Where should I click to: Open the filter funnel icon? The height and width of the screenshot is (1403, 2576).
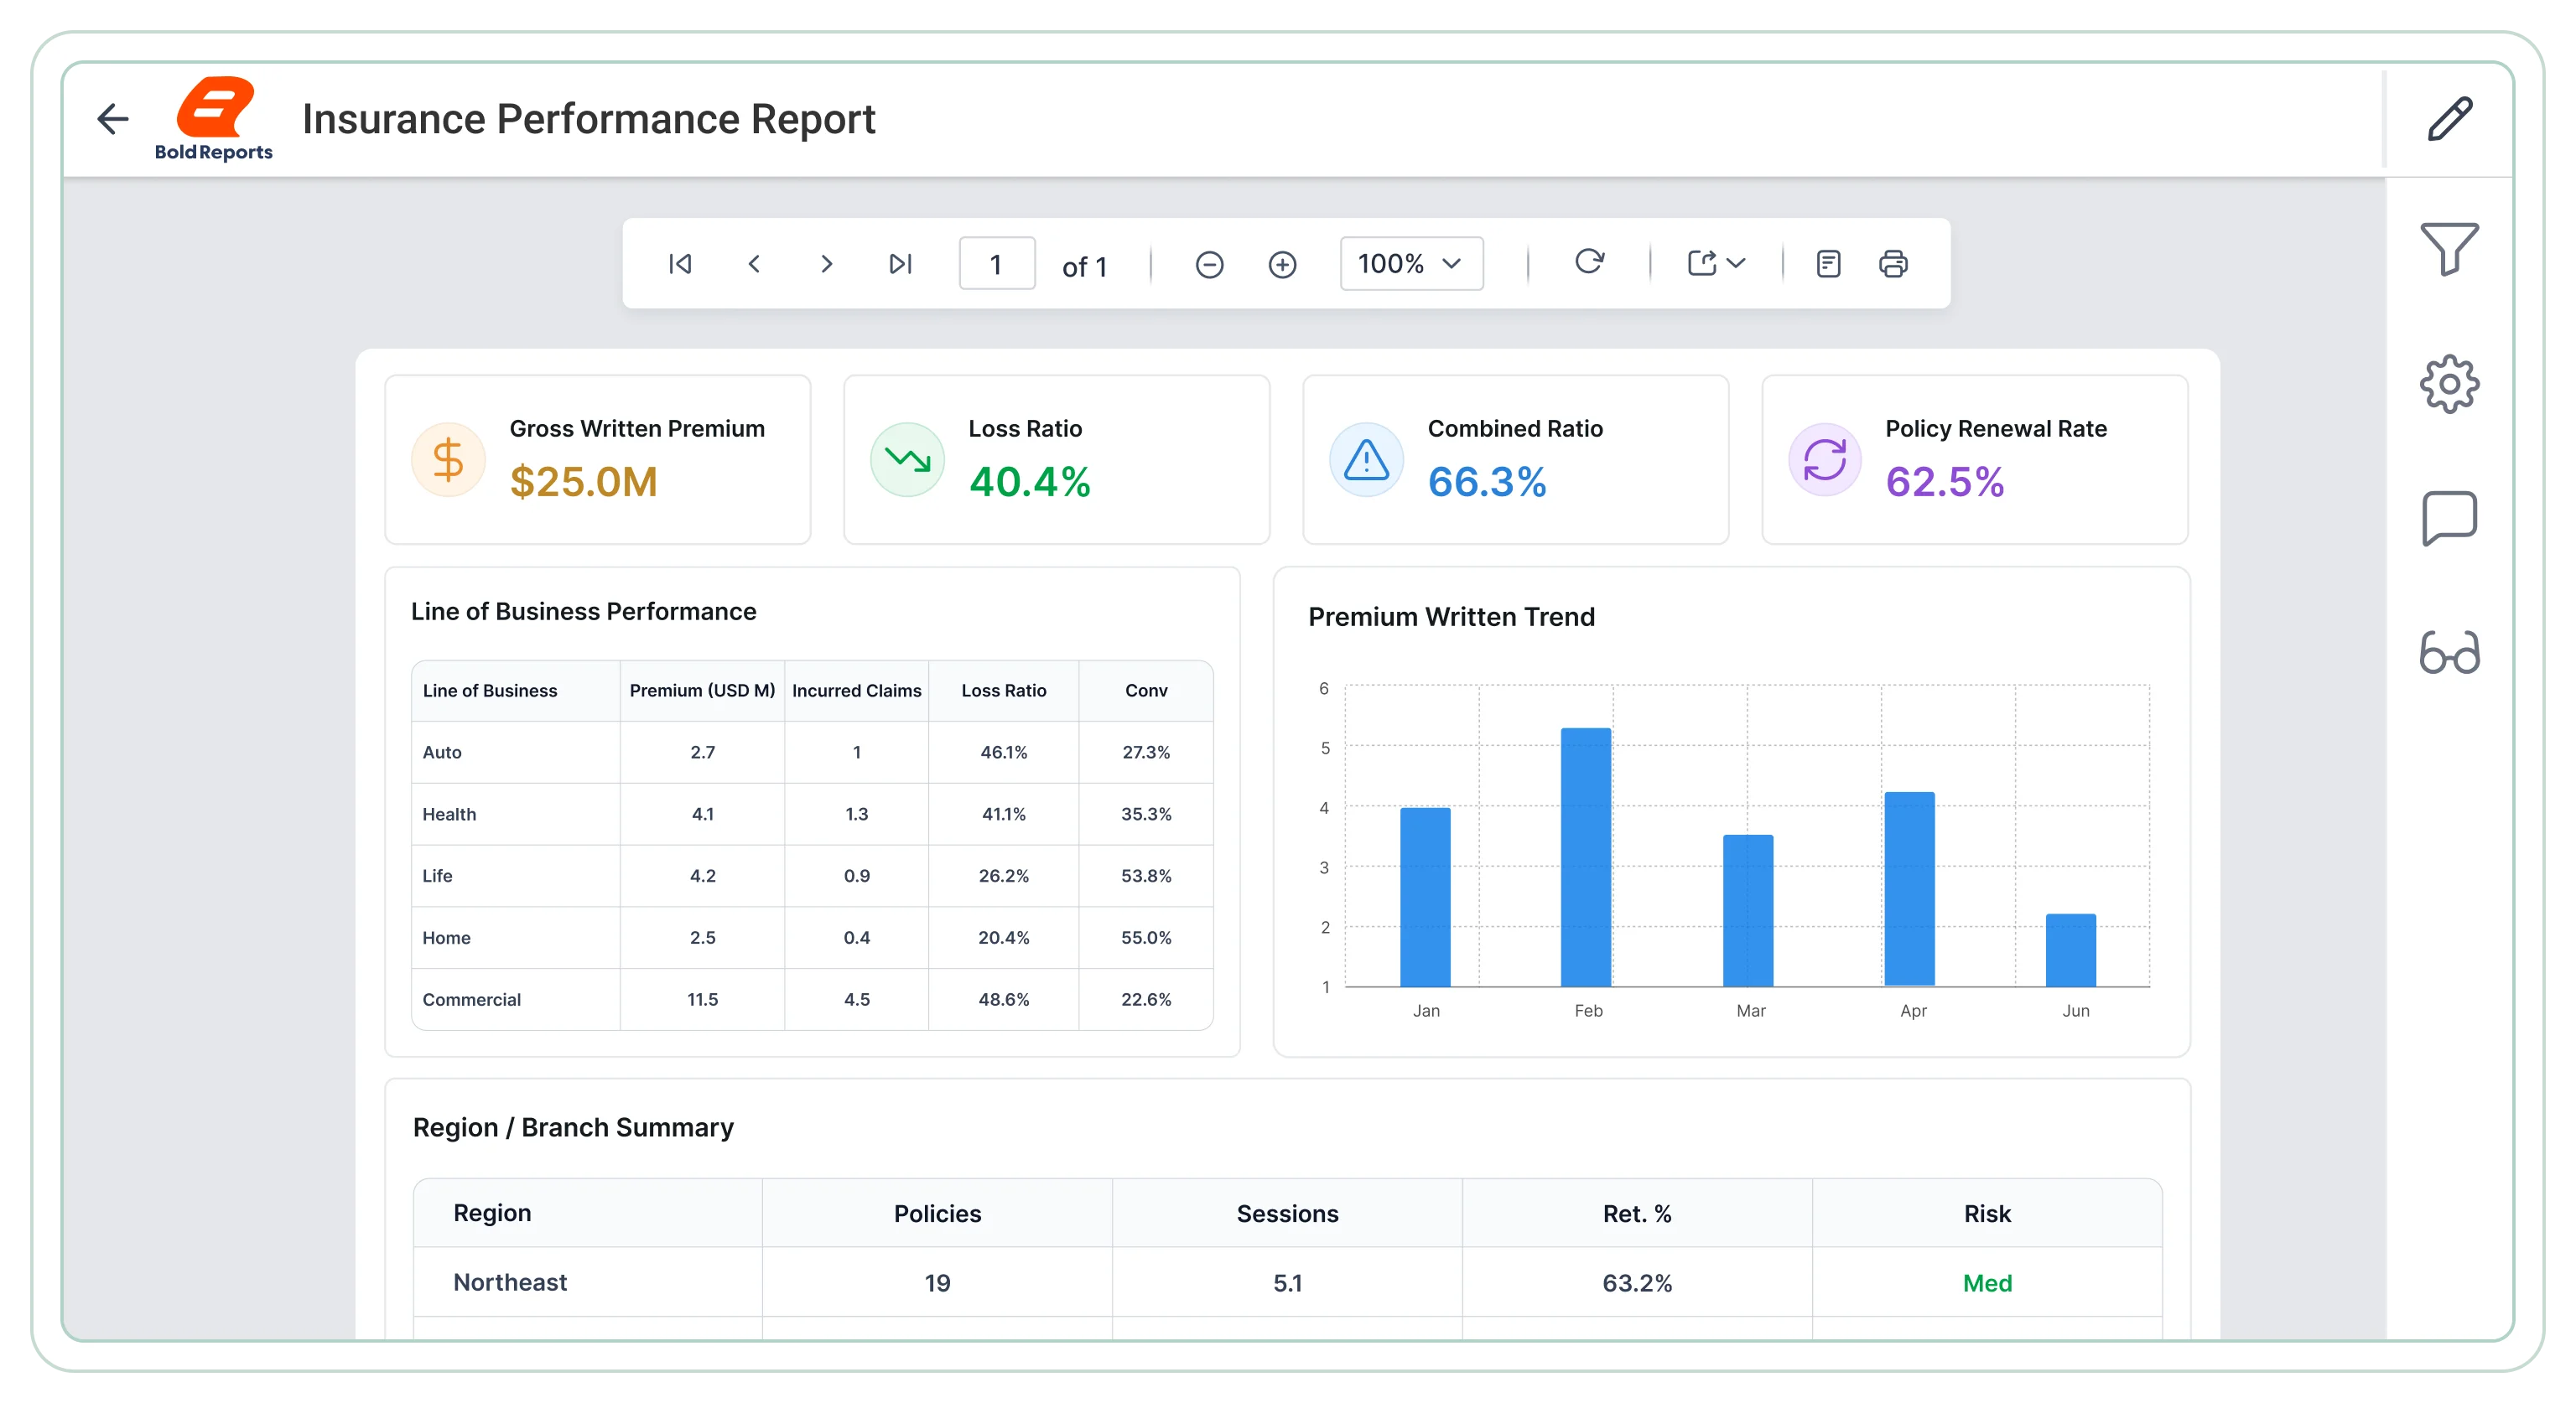[2449, 248]
